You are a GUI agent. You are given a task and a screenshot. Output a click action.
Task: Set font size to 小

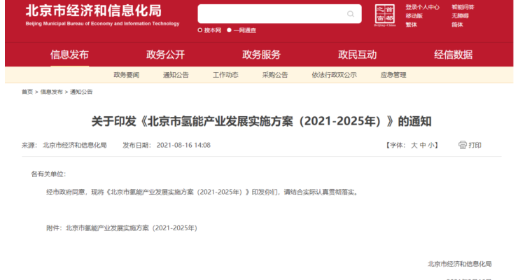(x=432, y=145)
